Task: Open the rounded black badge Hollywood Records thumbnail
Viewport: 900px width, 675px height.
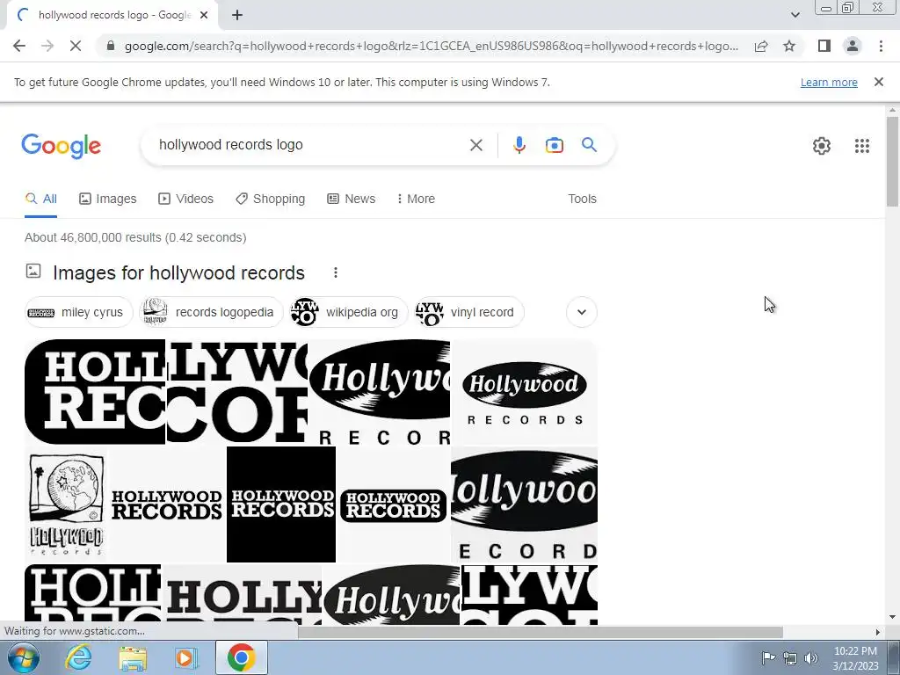Action: coord(393,505)
